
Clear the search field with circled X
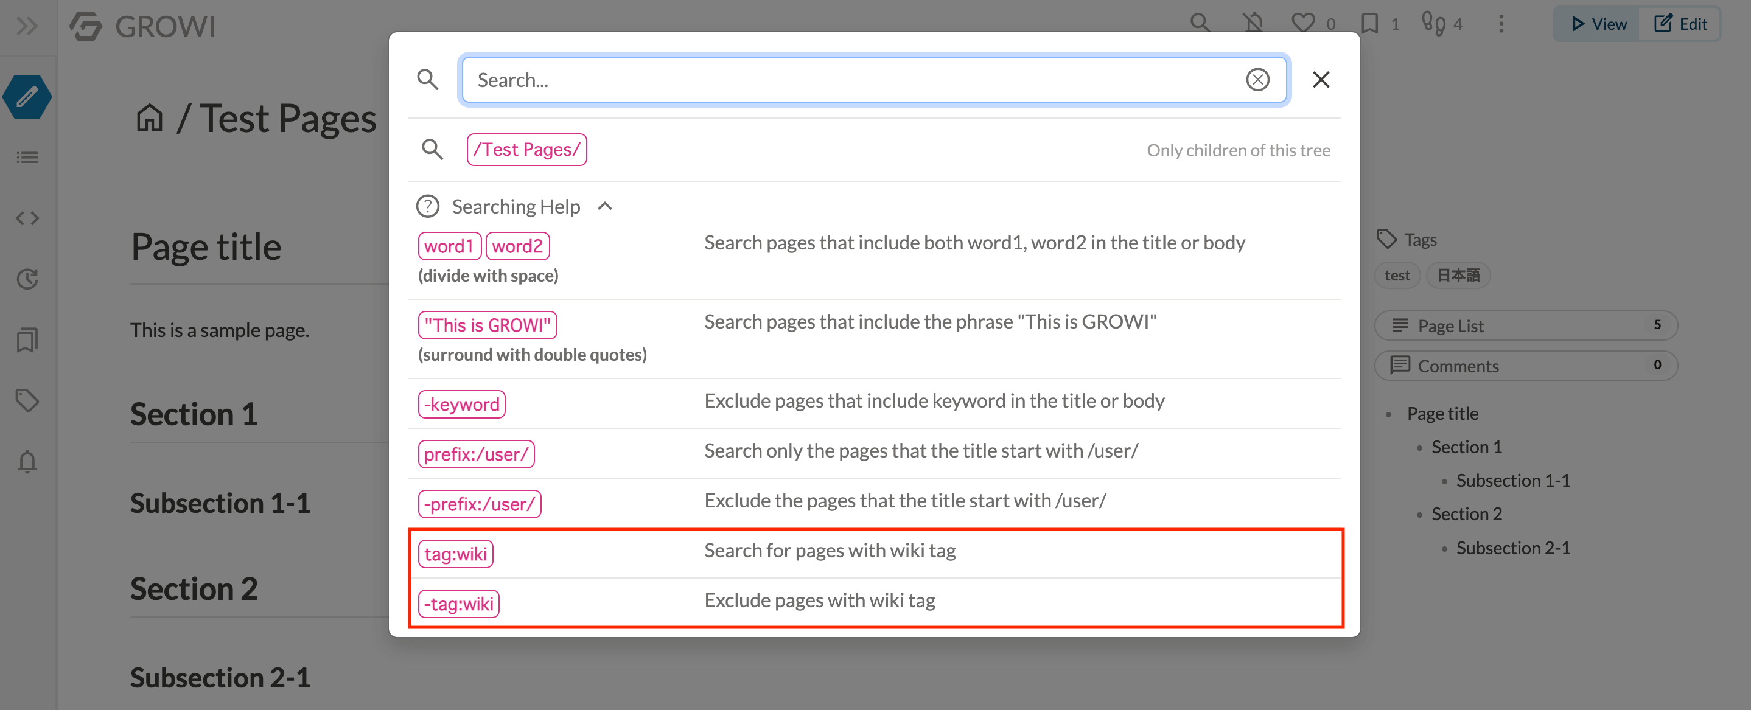pyautogui.click(x=1257, y=80)
